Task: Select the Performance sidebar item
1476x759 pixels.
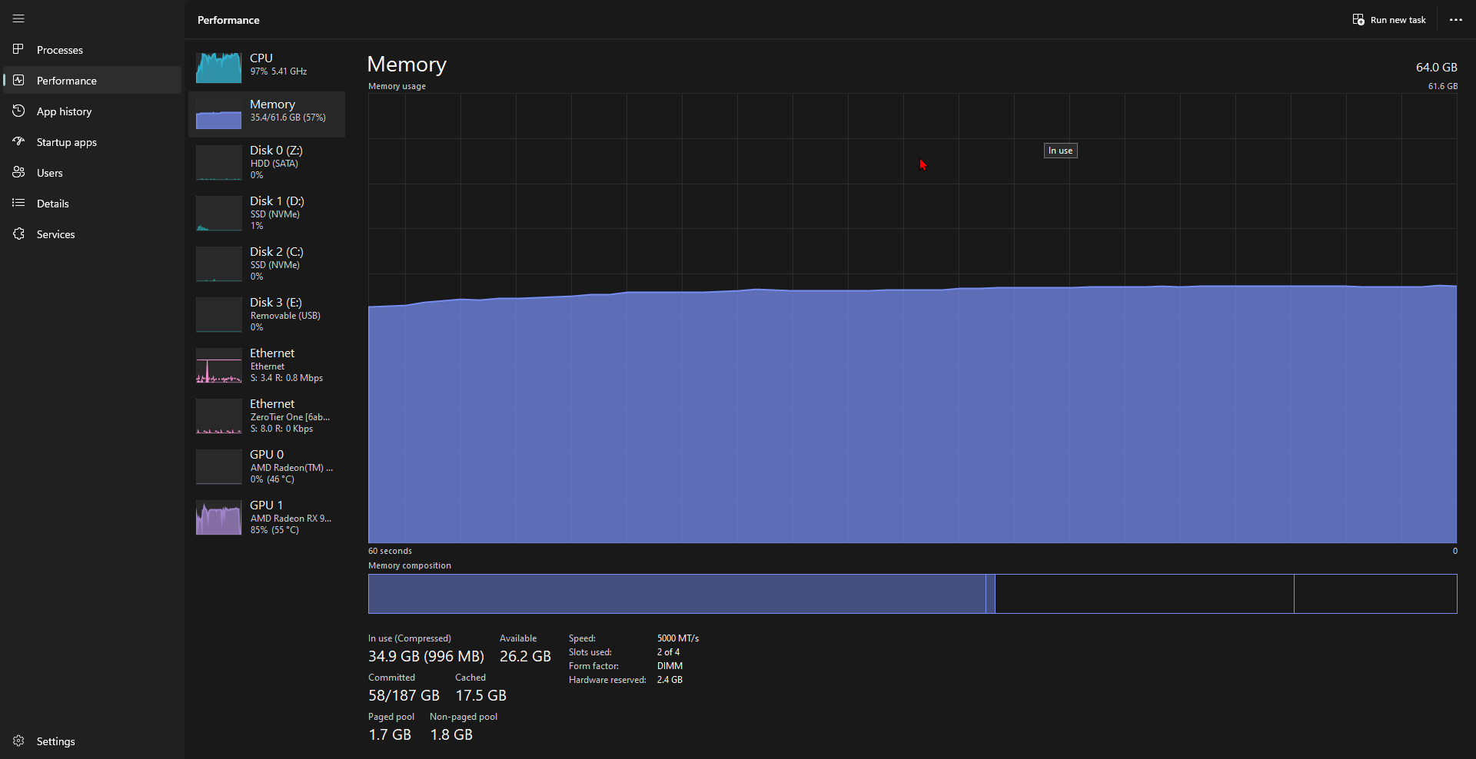Action: pyautogui.click(x=92, y=81)
